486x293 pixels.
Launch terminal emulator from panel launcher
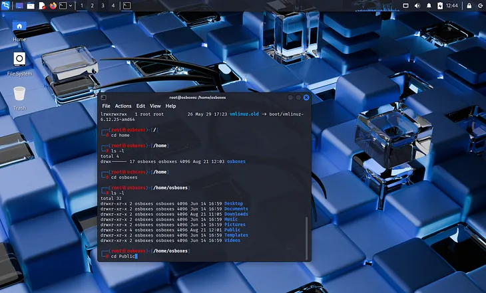63,5
